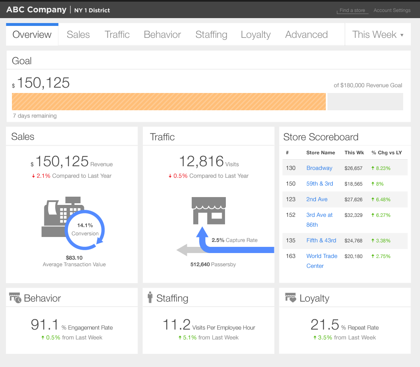420x367 pixels.
Task: Click the $26,657 value for Broadway
Action: (x=353, y=168)
